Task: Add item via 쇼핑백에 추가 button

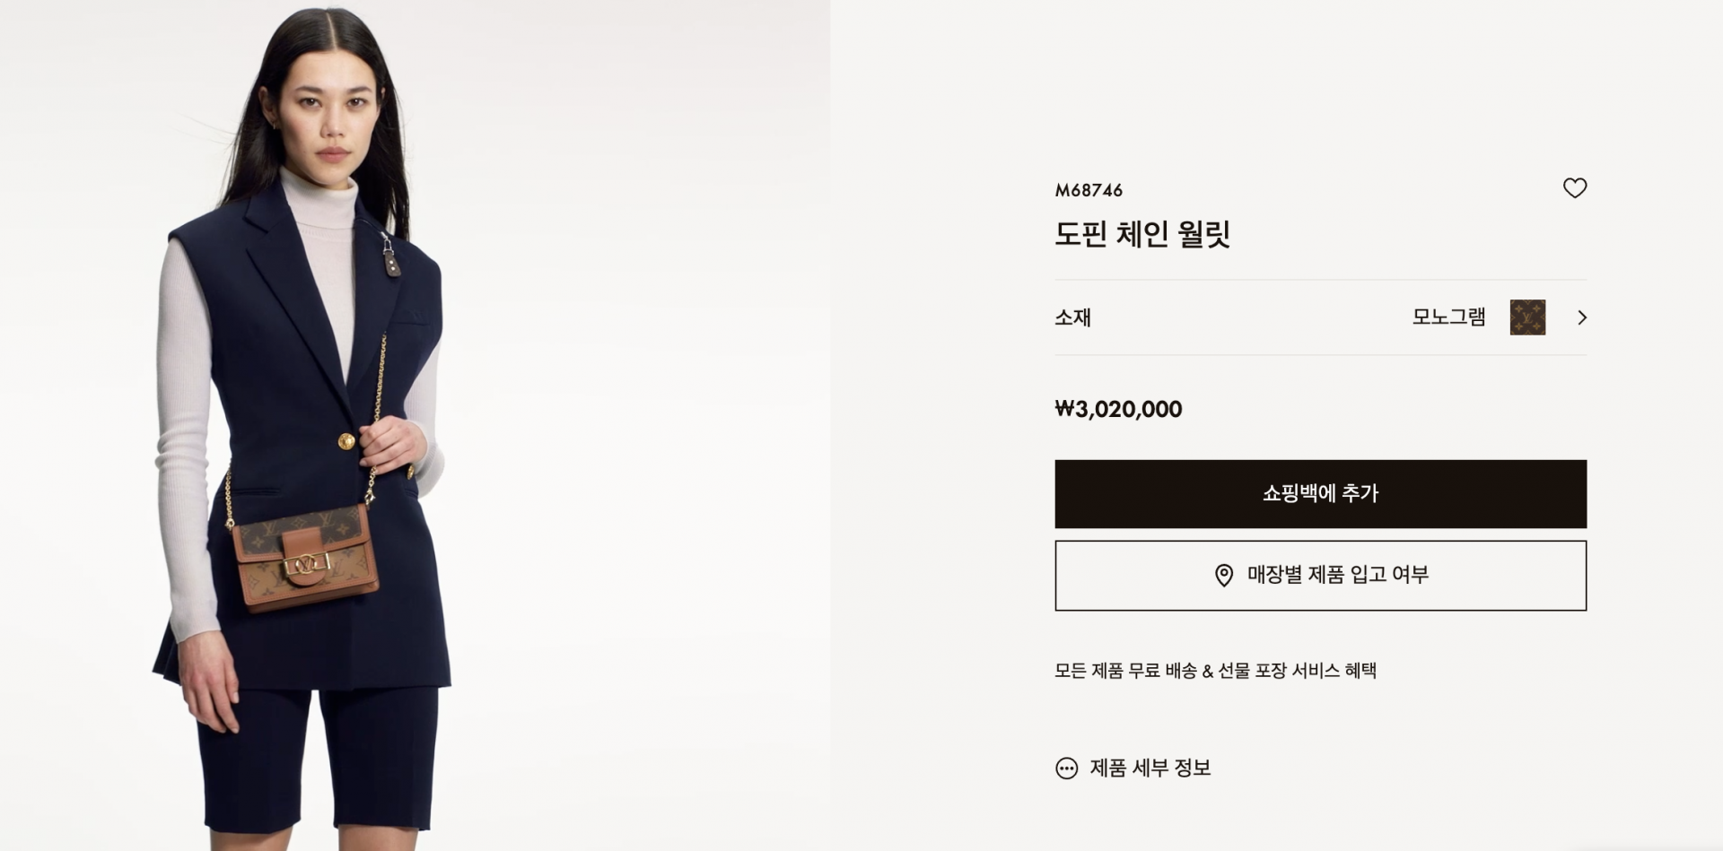Action: (1320, 494)
